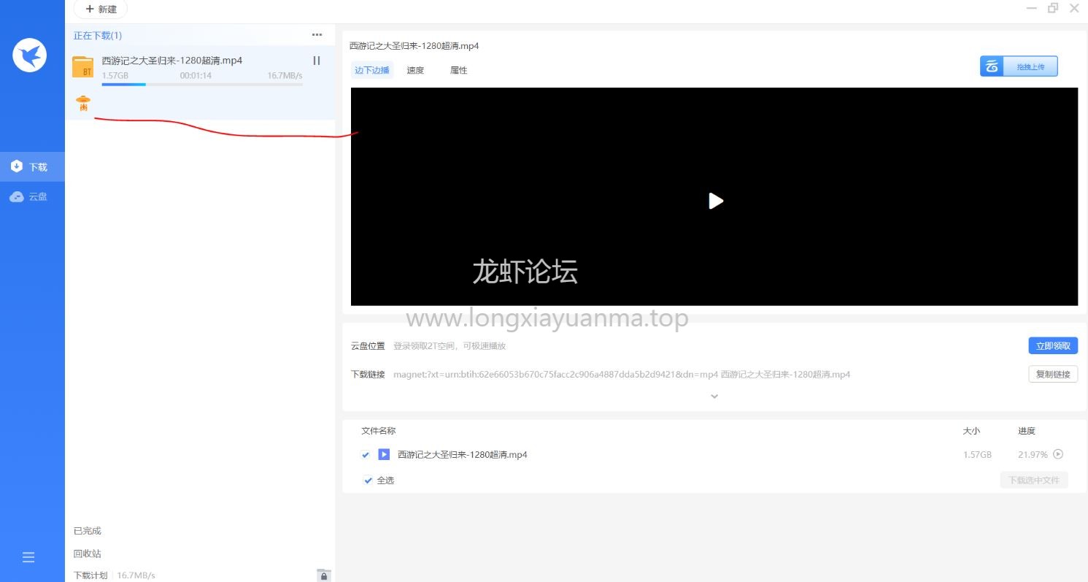Click the 16.7MB/s speed on task
This screenshot has width=1088, height=582.
point(285,75)
